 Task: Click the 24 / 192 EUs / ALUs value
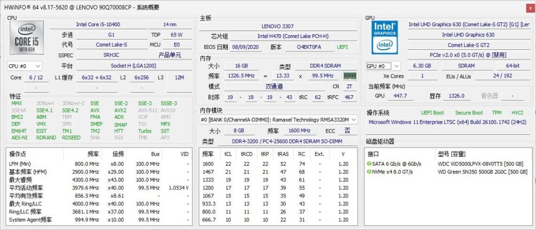(x=503, y=76)
